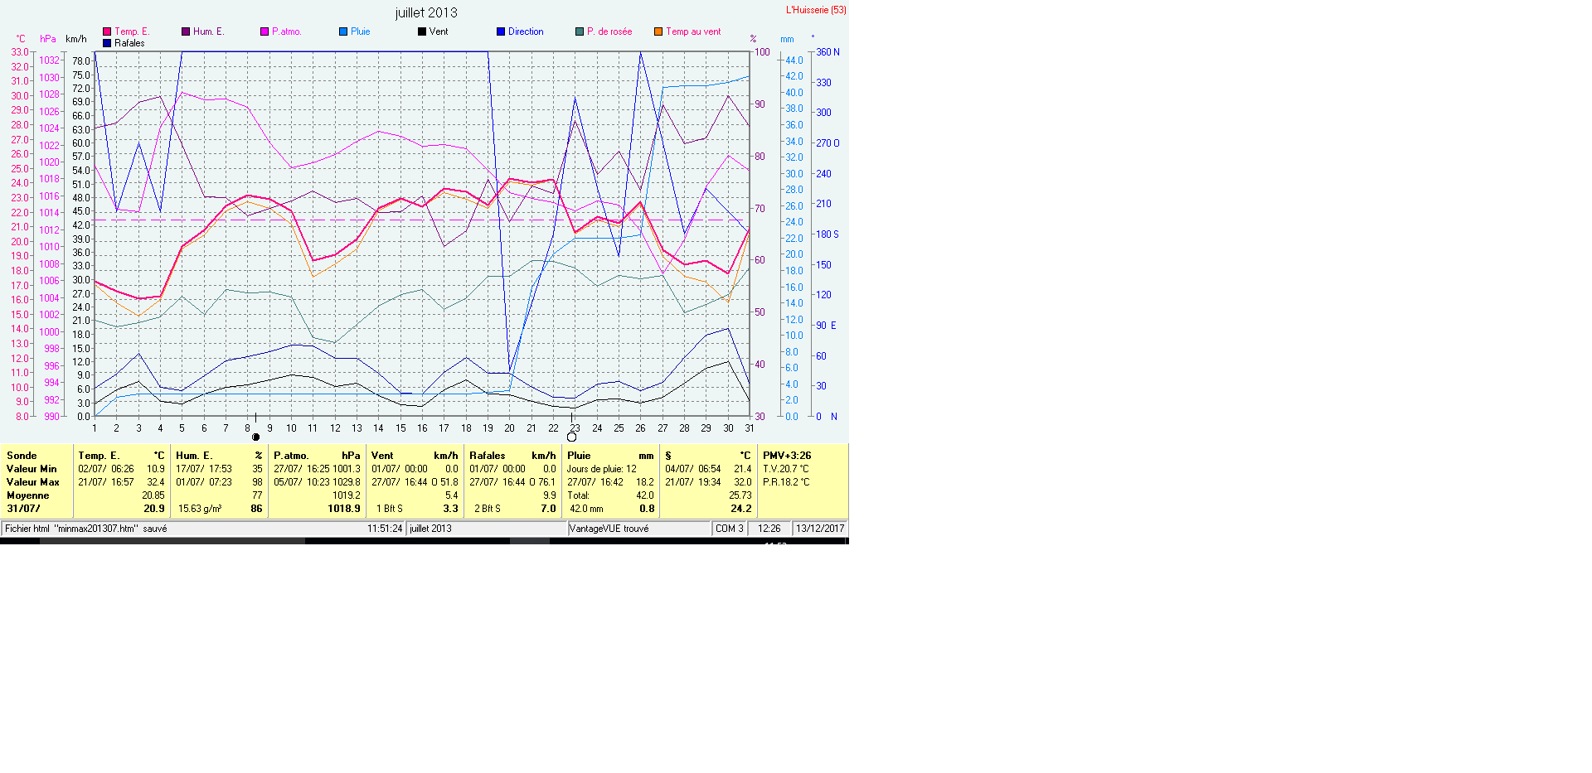
Task: Click the '12:26' status bar clock
Action: (769, 529)
